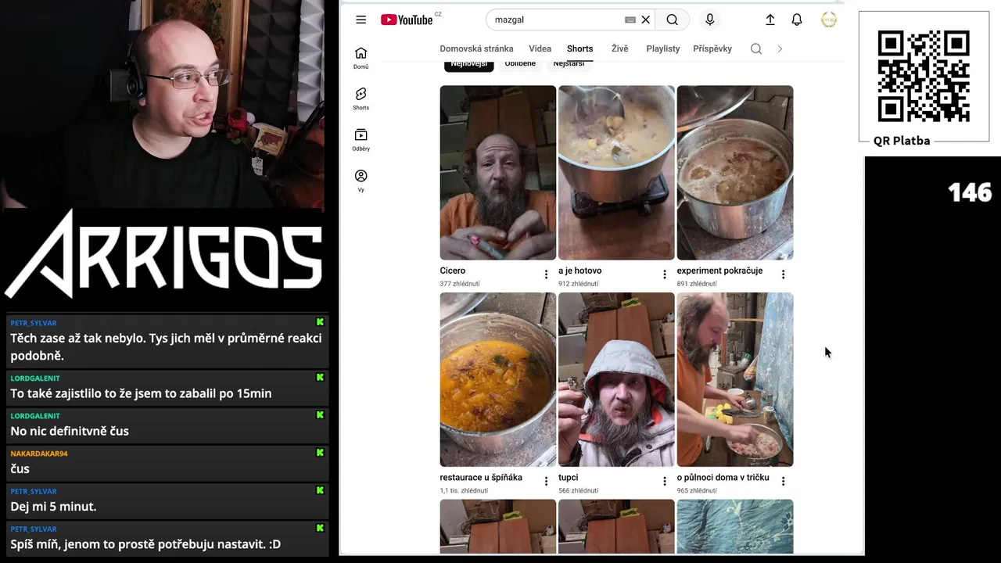Click the NAKARDAKAR94 username in chat
1001x563 pixels.
tap(39, 454)
